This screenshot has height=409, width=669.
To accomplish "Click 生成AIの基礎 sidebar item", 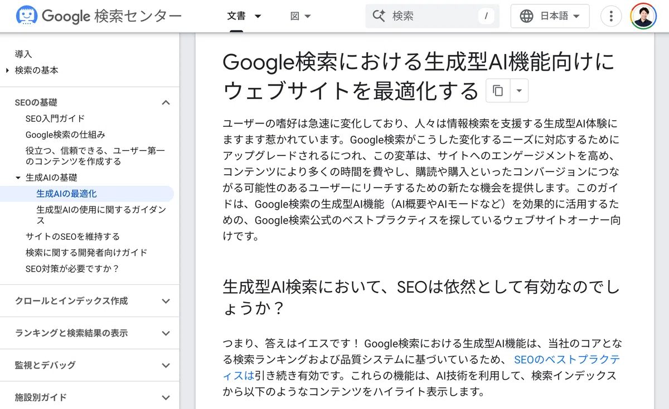I will pyautogui.click(x=51, y=178).
